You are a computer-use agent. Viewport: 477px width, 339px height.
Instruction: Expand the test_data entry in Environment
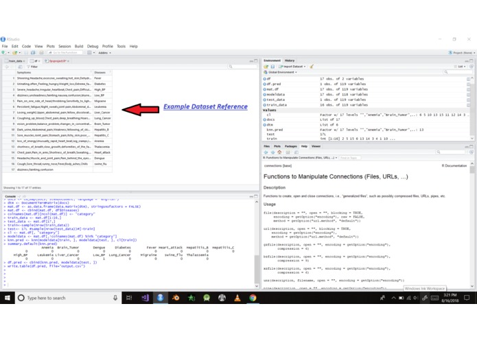(265, 100)
